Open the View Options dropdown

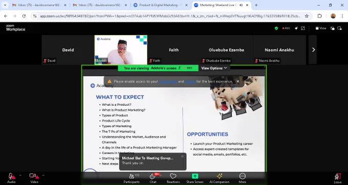pos(214,68)
